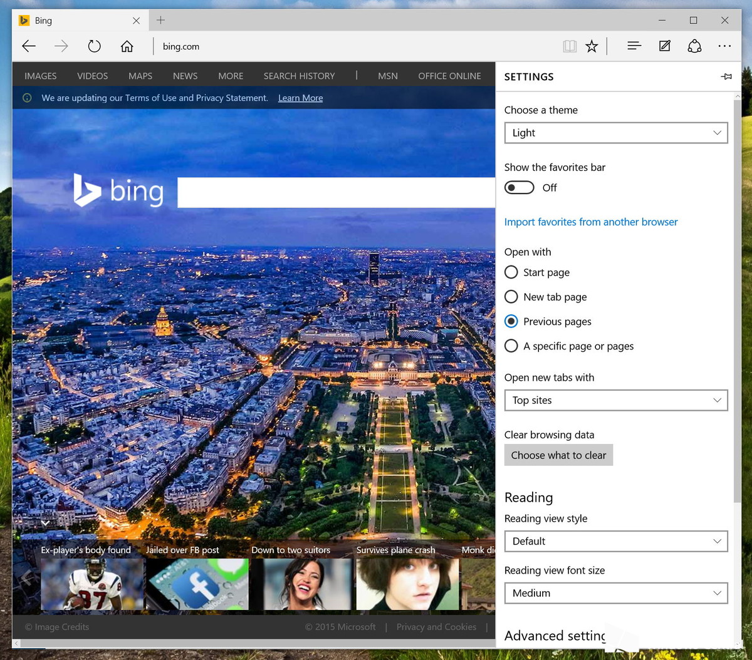
Task: Click the Ex-player's body found headline
Action: click(86, 550)
